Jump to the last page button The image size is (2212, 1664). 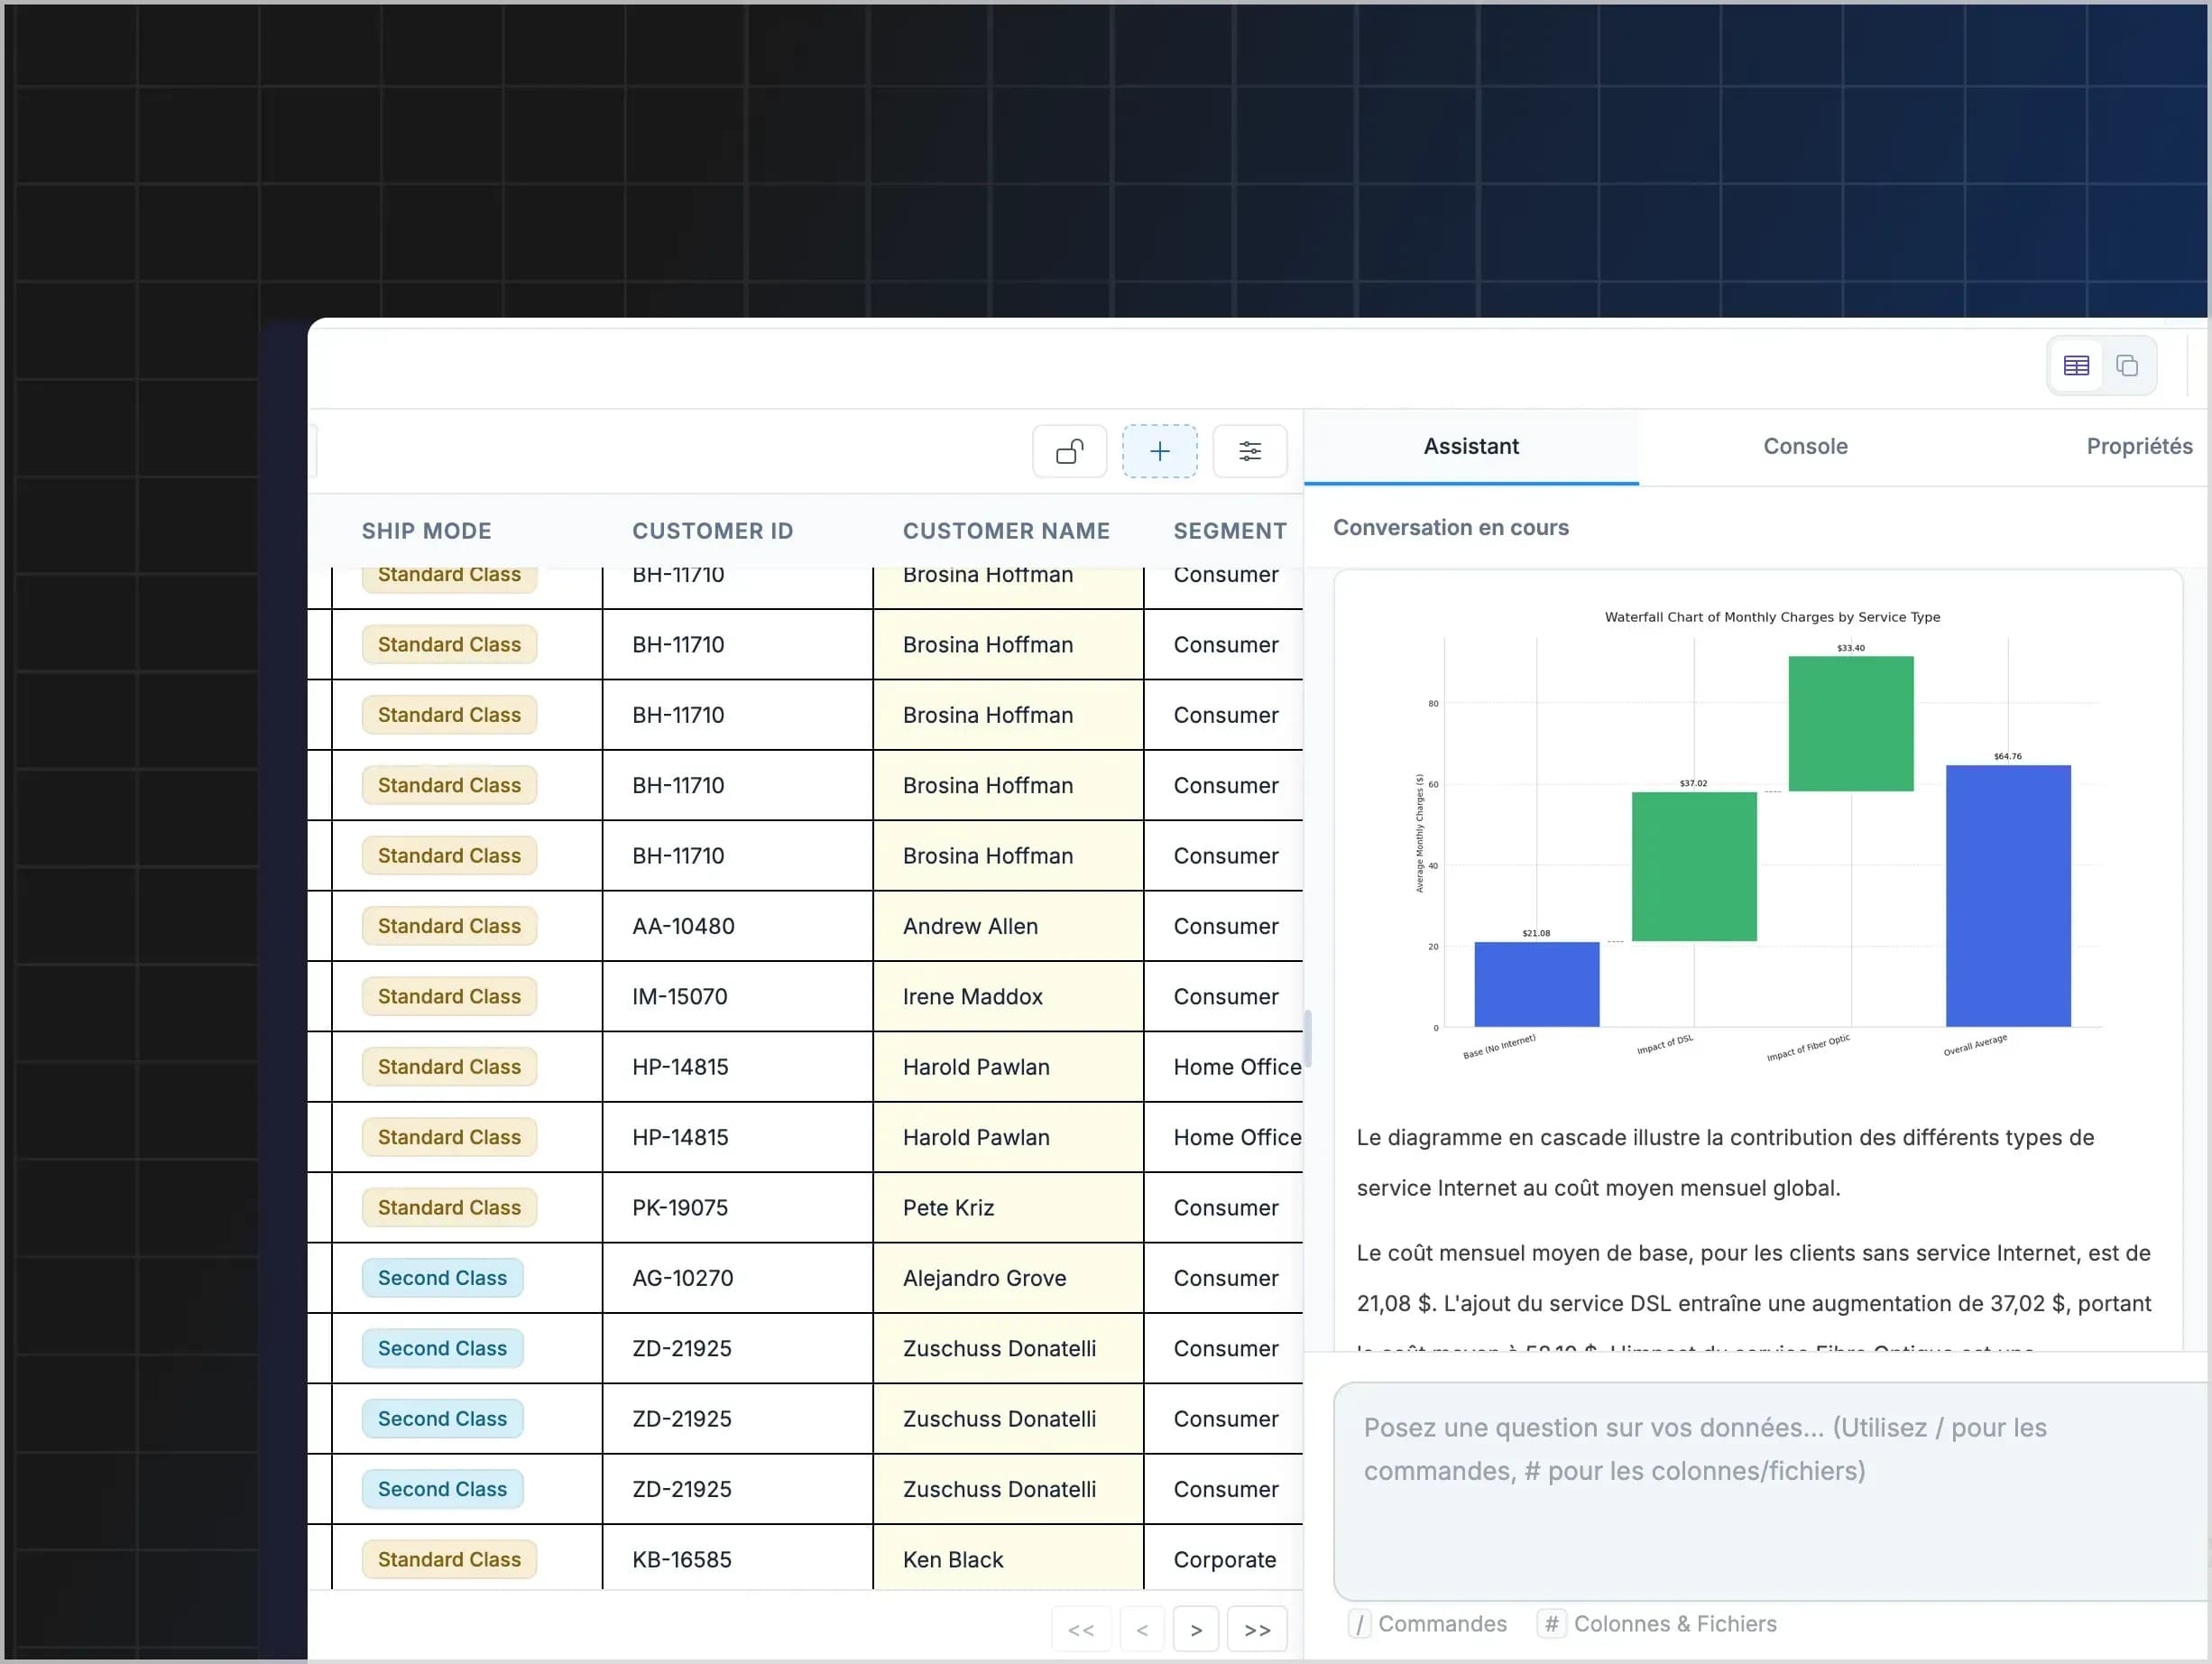[1257, 1630]
